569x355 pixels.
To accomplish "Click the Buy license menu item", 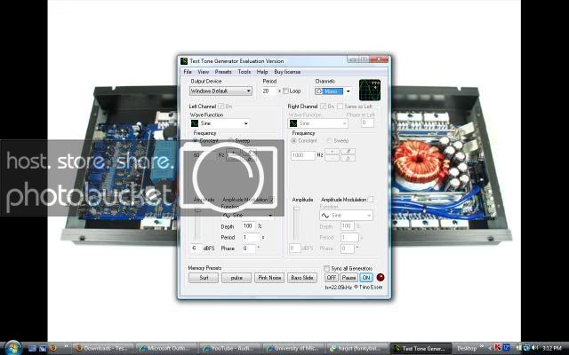I will (287, 72).
